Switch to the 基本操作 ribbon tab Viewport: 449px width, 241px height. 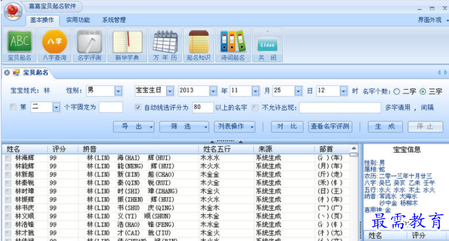(x=42, y=20)
